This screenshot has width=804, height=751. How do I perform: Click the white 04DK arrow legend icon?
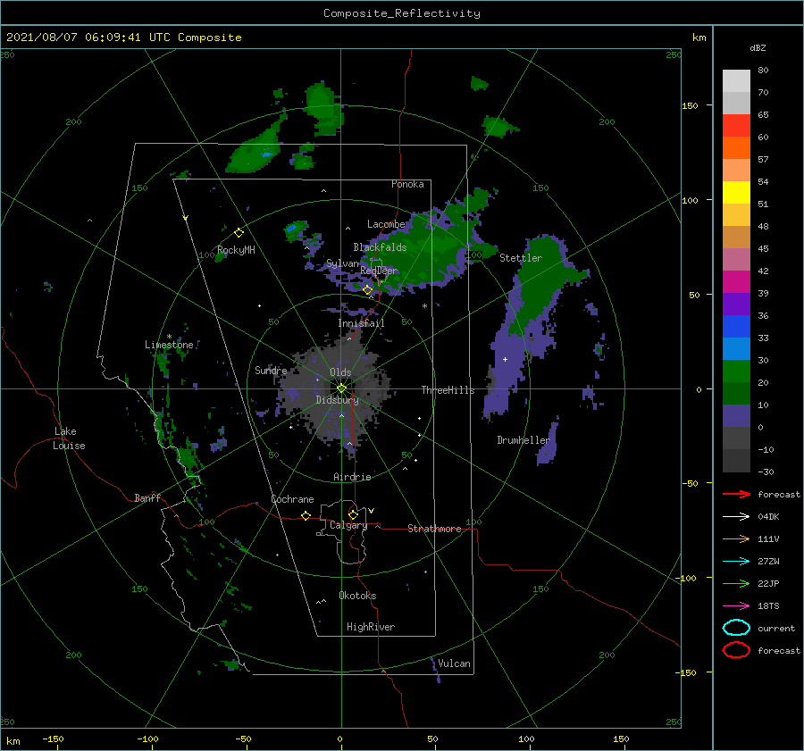tap(736, 516)
